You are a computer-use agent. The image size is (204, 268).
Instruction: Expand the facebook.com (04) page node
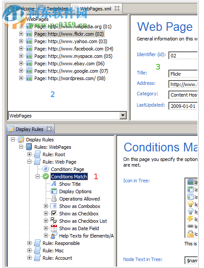pos(21,49)
